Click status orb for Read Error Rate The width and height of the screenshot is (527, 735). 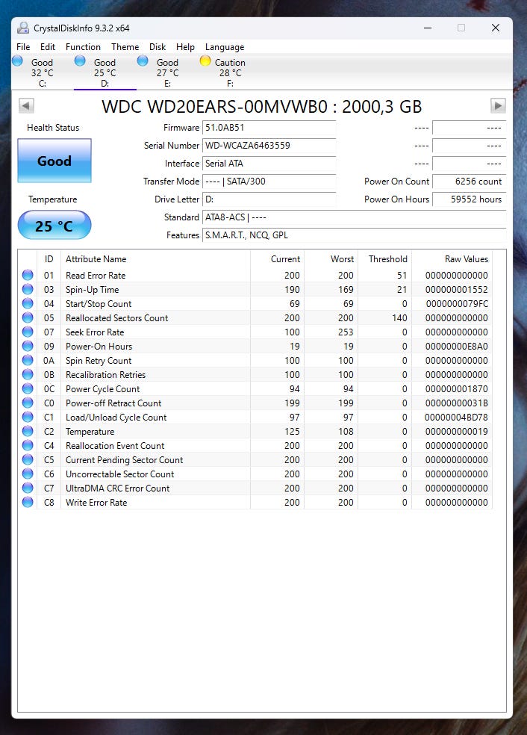coord(28,275)
